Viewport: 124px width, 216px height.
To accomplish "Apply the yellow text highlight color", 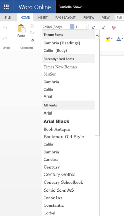I will click(108, 39).
